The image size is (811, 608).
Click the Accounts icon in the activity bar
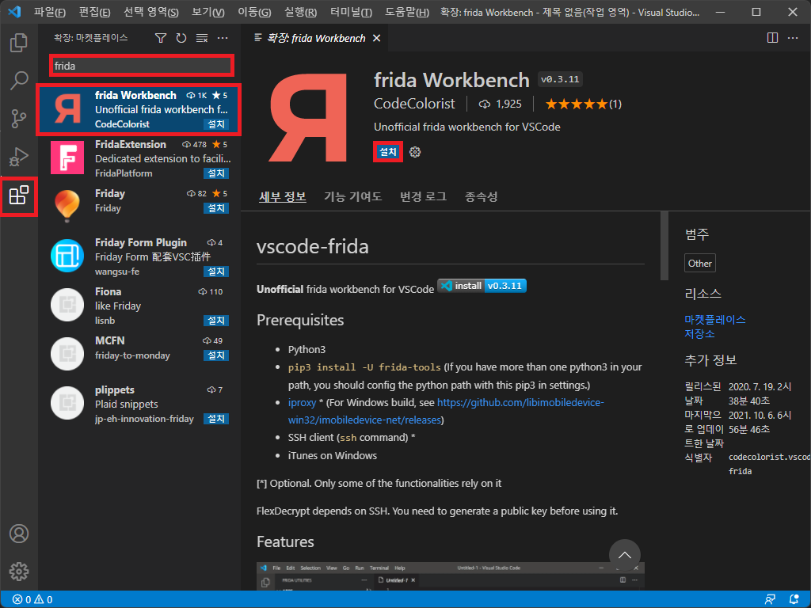pyautogui.click(x=19, y=534)
